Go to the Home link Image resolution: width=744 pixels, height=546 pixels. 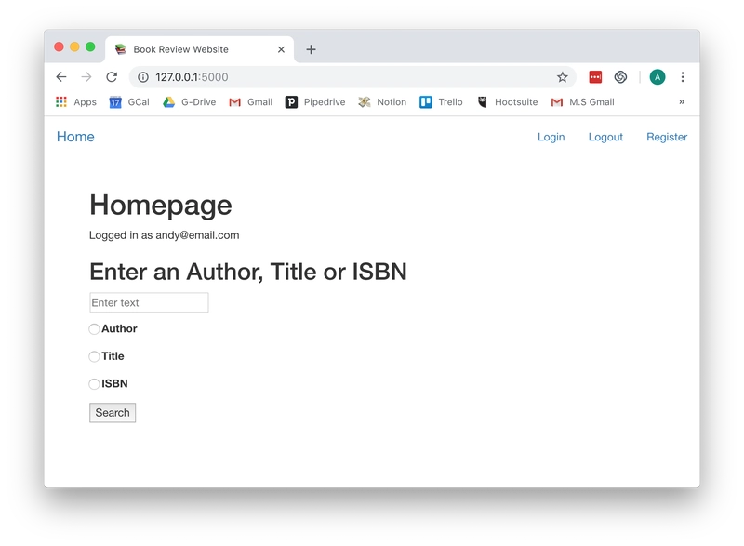pos(75,137)
